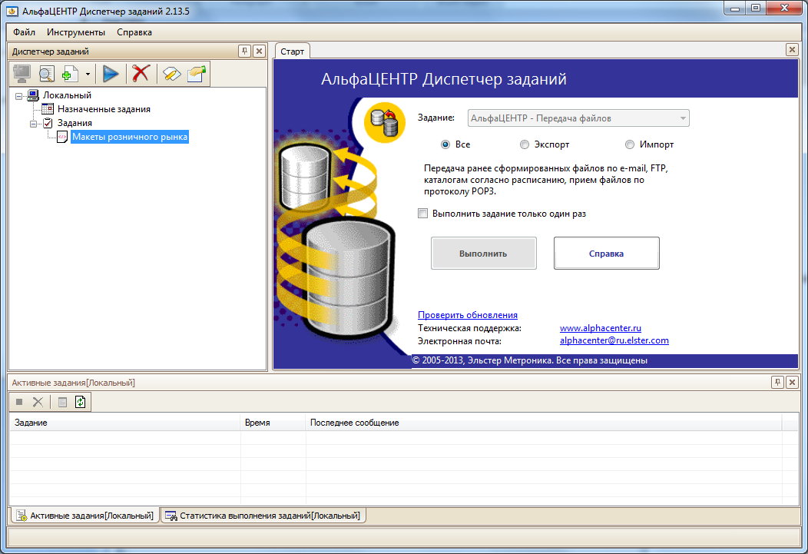The height and width of the screenshot is (554, 808).
Task: Pin the Активные задания panel
Action: coord(777,382)
